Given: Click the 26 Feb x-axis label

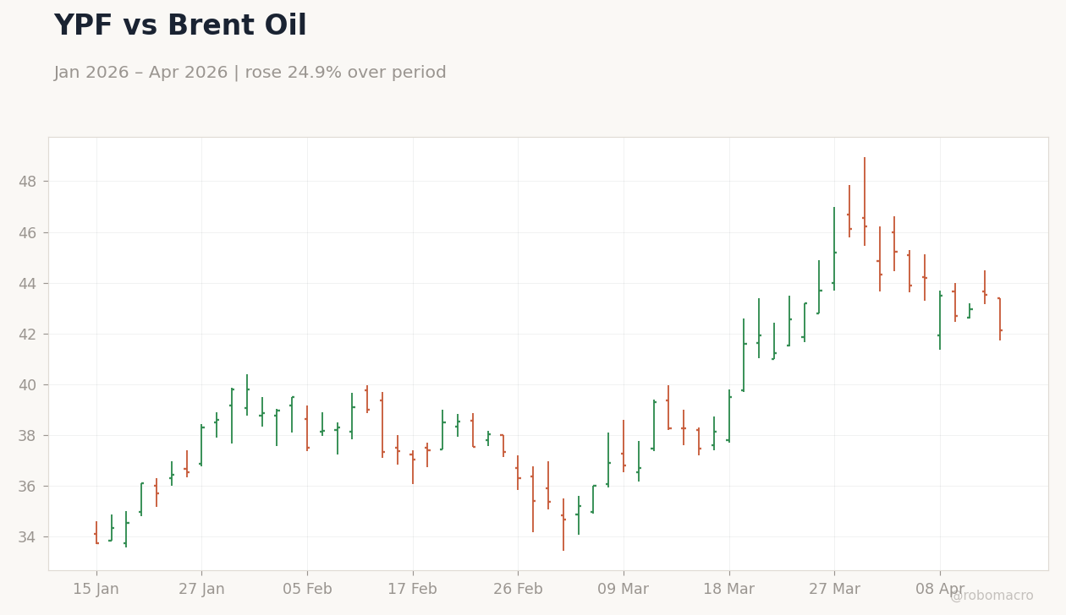Looking at the screenshot, I should (518, 590).
